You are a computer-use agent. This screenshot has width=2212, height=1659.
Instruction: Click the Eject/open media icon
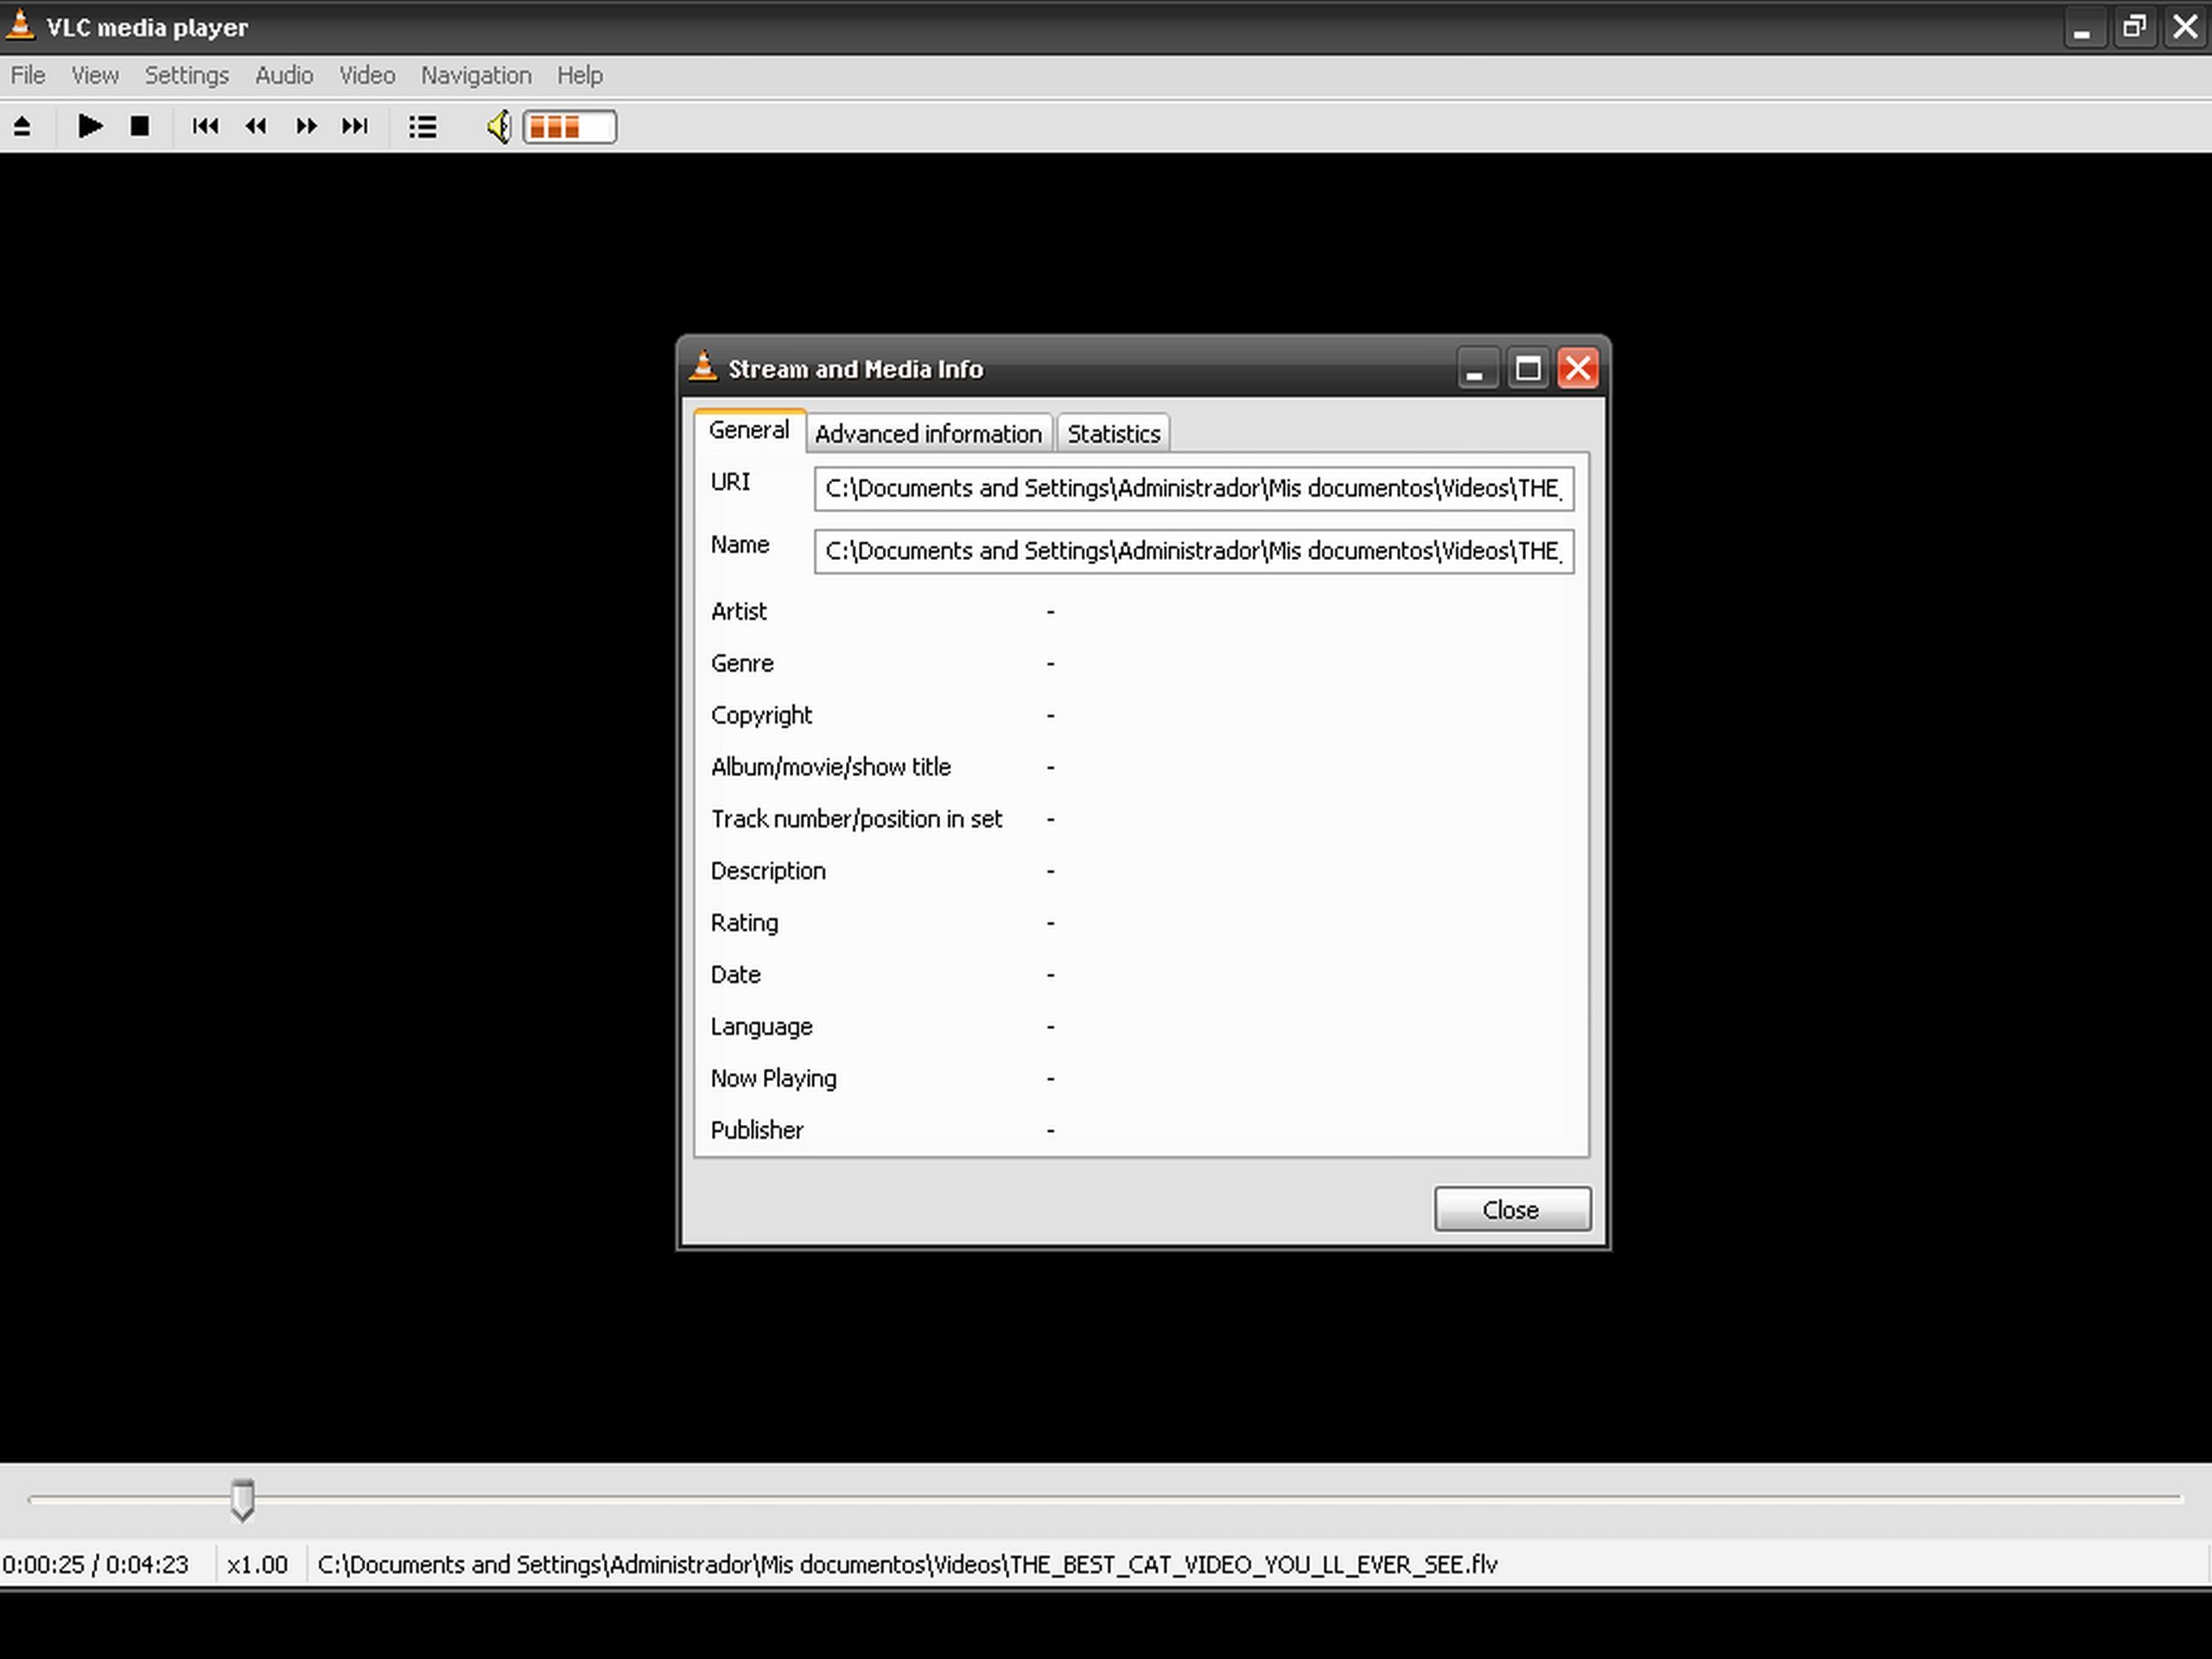pos(22,127)
